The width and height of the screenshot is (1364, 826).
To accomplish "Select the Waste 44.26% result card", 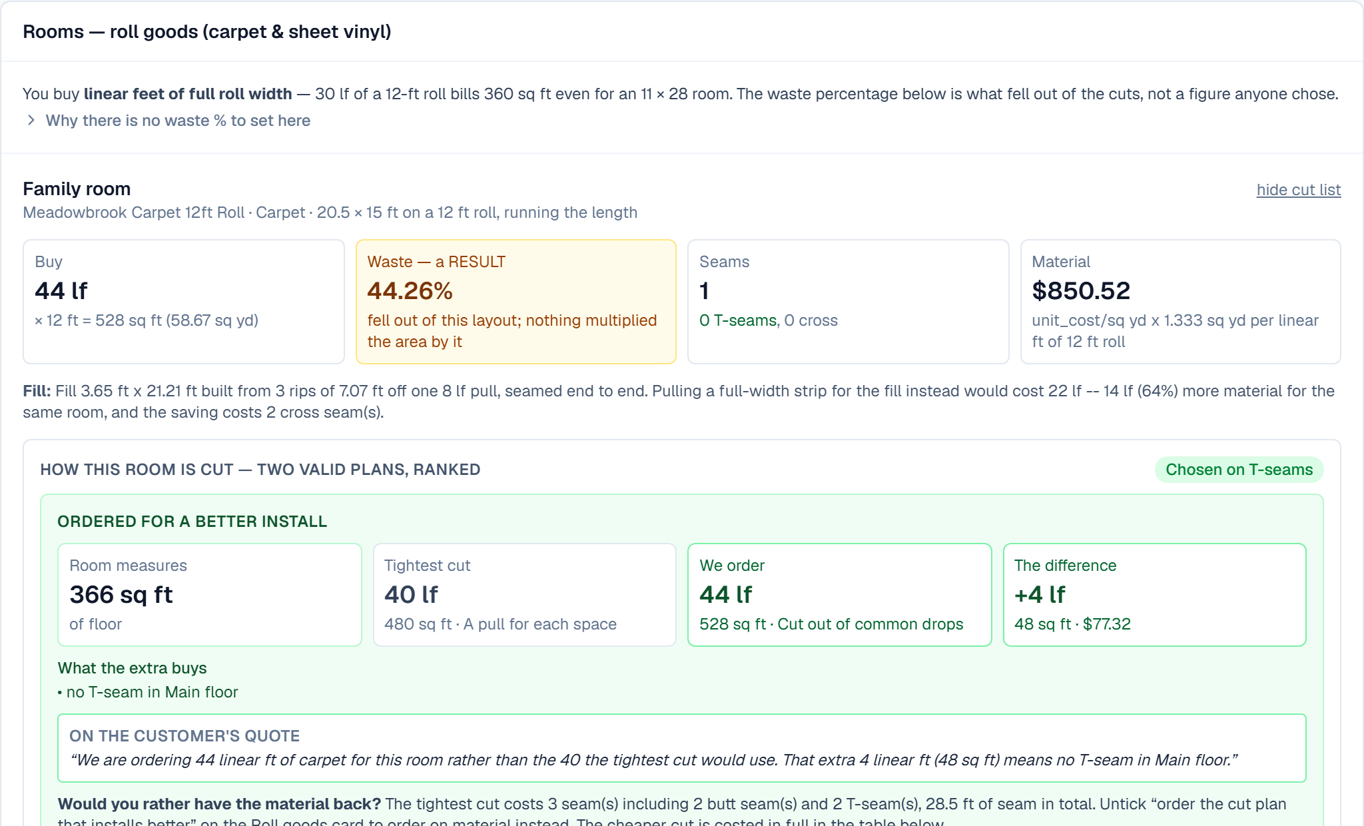I will pos(516,302).
